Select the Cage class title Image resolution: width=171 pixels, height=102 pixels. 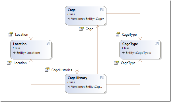71,10
